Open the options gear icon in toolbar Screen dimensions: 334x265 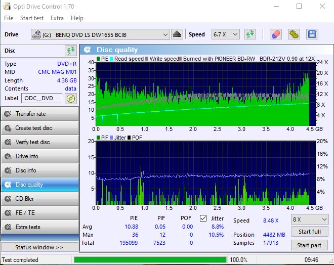(x=294, y=34)
